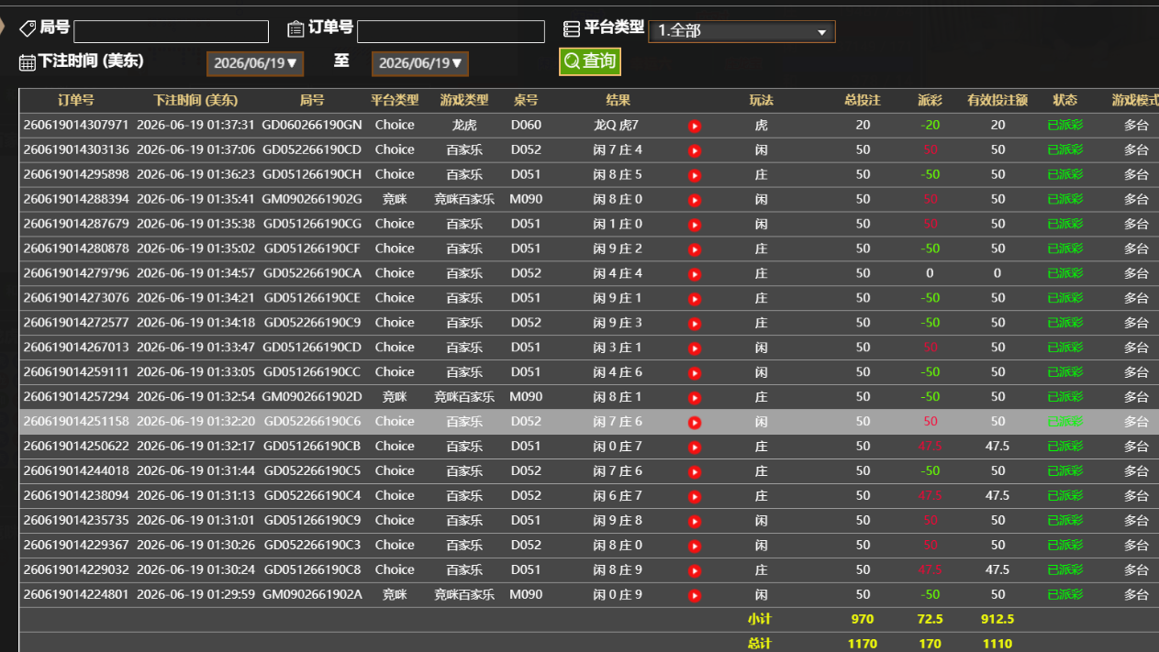Click table number D060

[526, 125]
